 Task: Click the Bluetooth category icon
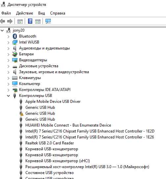pos(15,36)
